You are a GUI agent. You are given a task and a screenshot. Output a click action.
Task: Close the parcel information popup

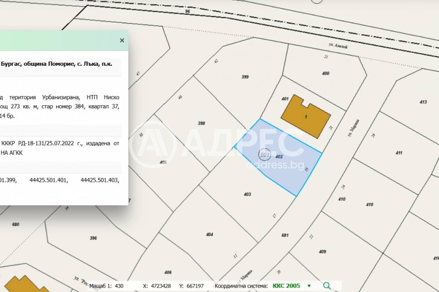coord(122,40)
